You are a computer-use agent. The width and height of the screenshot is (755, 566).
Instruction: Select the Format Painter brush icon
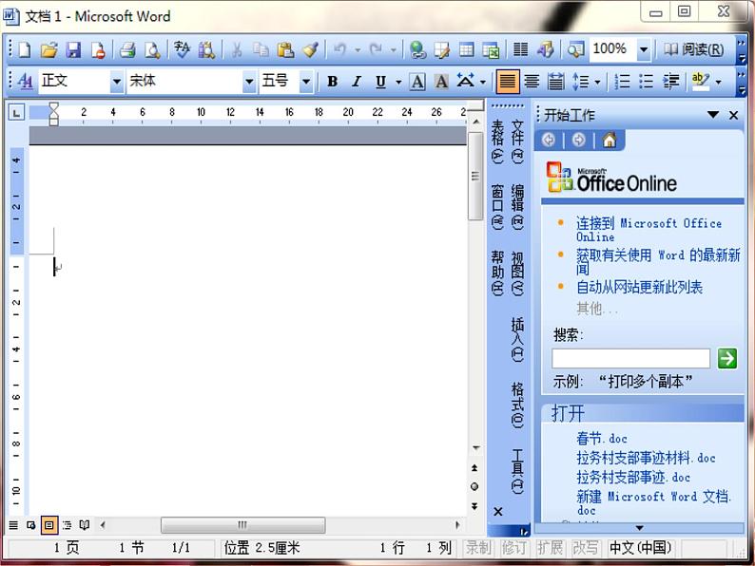[x=310, y=50]
